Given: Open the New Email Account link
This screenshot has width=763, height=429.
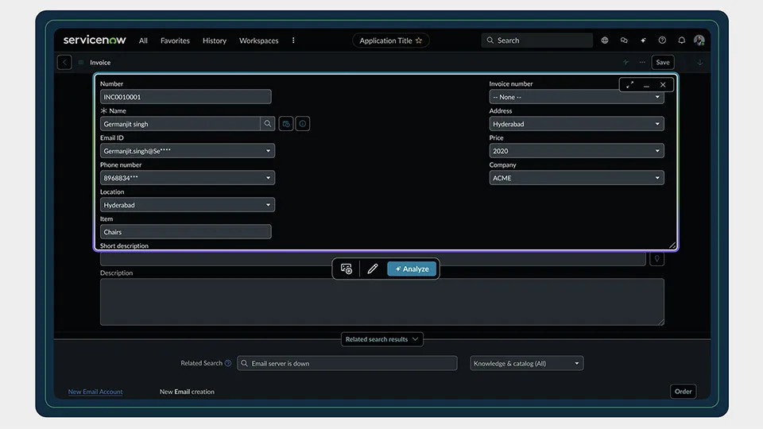Looking at the screenshot, I should tap(95, 392).
